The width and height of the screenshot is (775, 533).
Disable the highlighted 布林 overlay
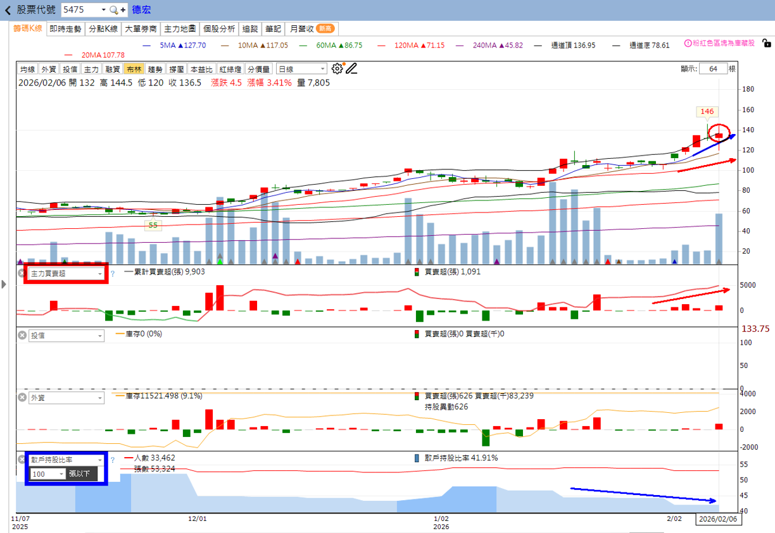(x=134, y=69)
